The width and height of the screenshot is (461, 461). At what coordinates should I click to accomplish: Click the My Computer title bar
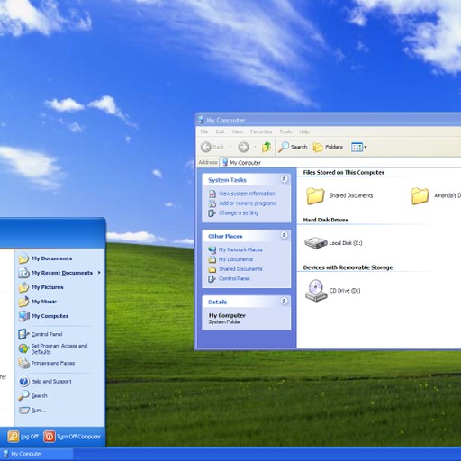pyautogui.click(x=329, y=120)
